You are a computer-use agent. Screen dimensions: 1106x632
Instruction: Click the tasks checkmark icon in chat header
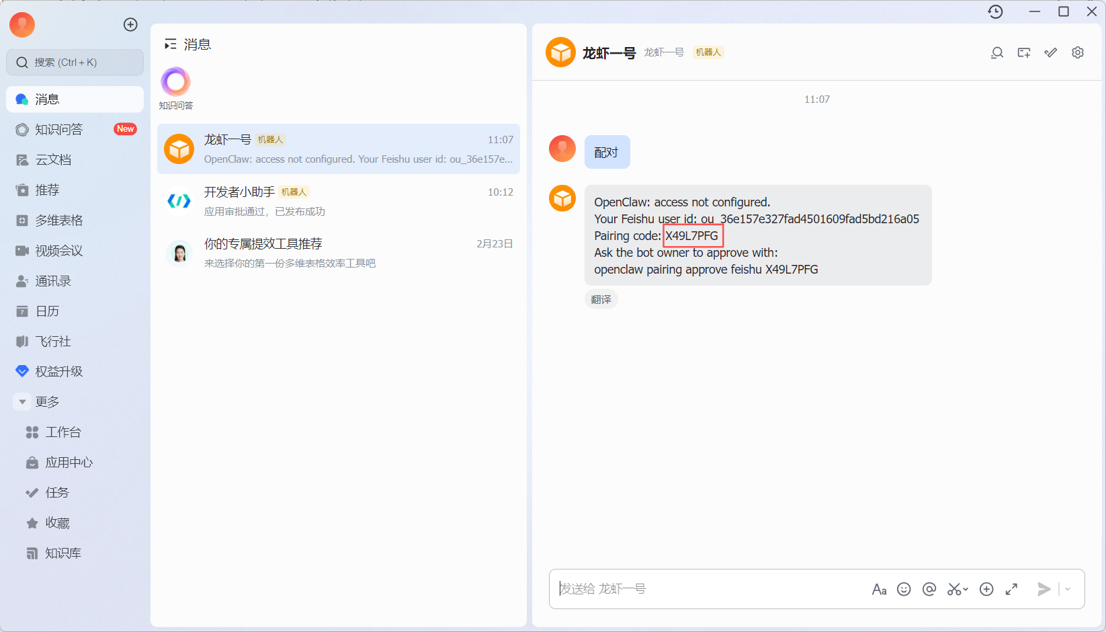(1051, 52)
